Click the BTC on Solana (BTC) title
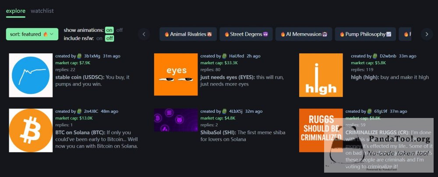438x177 pixels. [x=81, y=132]
